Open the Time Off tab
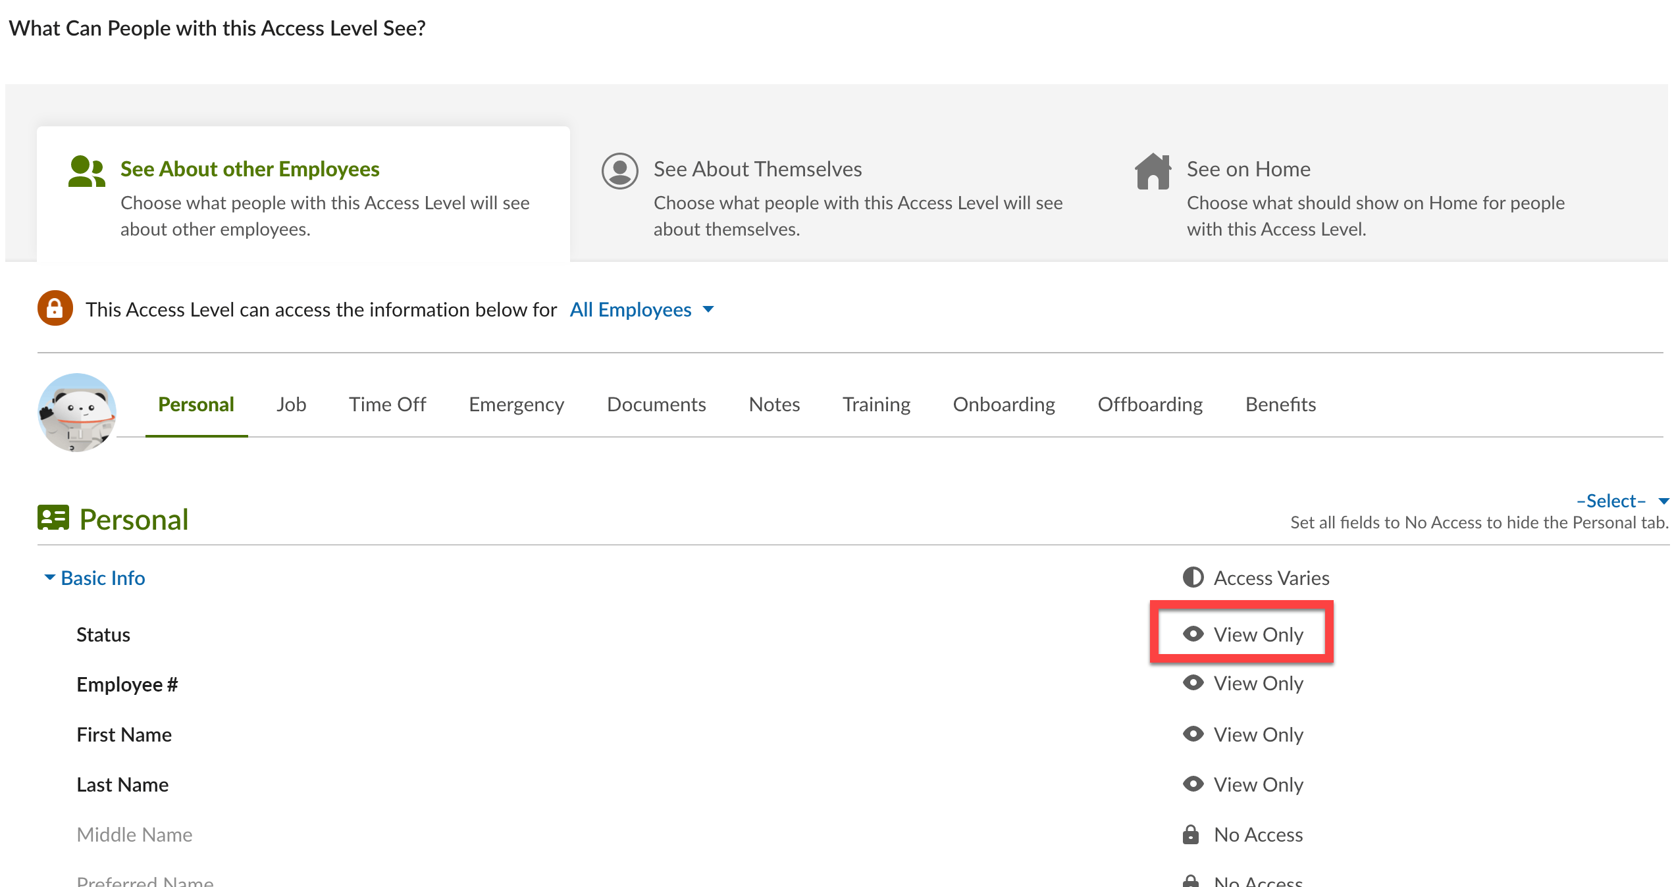Image resolution: width=1672 pixels, height=887 pixels. point(387,404)
